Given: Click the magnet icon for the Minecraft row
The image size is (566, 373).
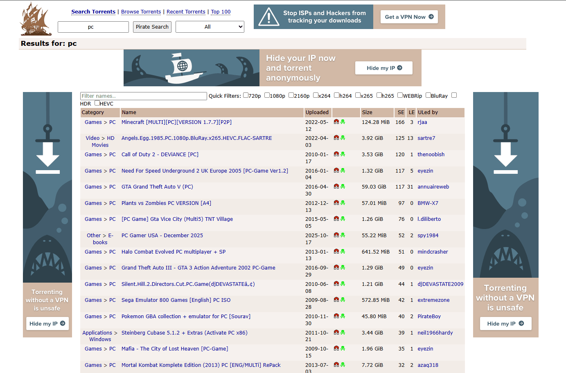Looking at the screenshot, I should pyautogui.click(x=336, y=122).
